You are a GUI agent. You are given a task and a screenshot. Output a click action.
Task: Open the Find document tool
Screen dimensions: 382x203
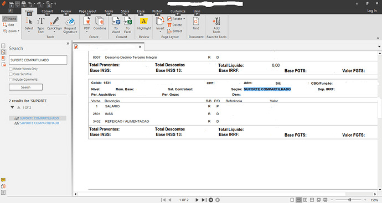pos(196,24)
